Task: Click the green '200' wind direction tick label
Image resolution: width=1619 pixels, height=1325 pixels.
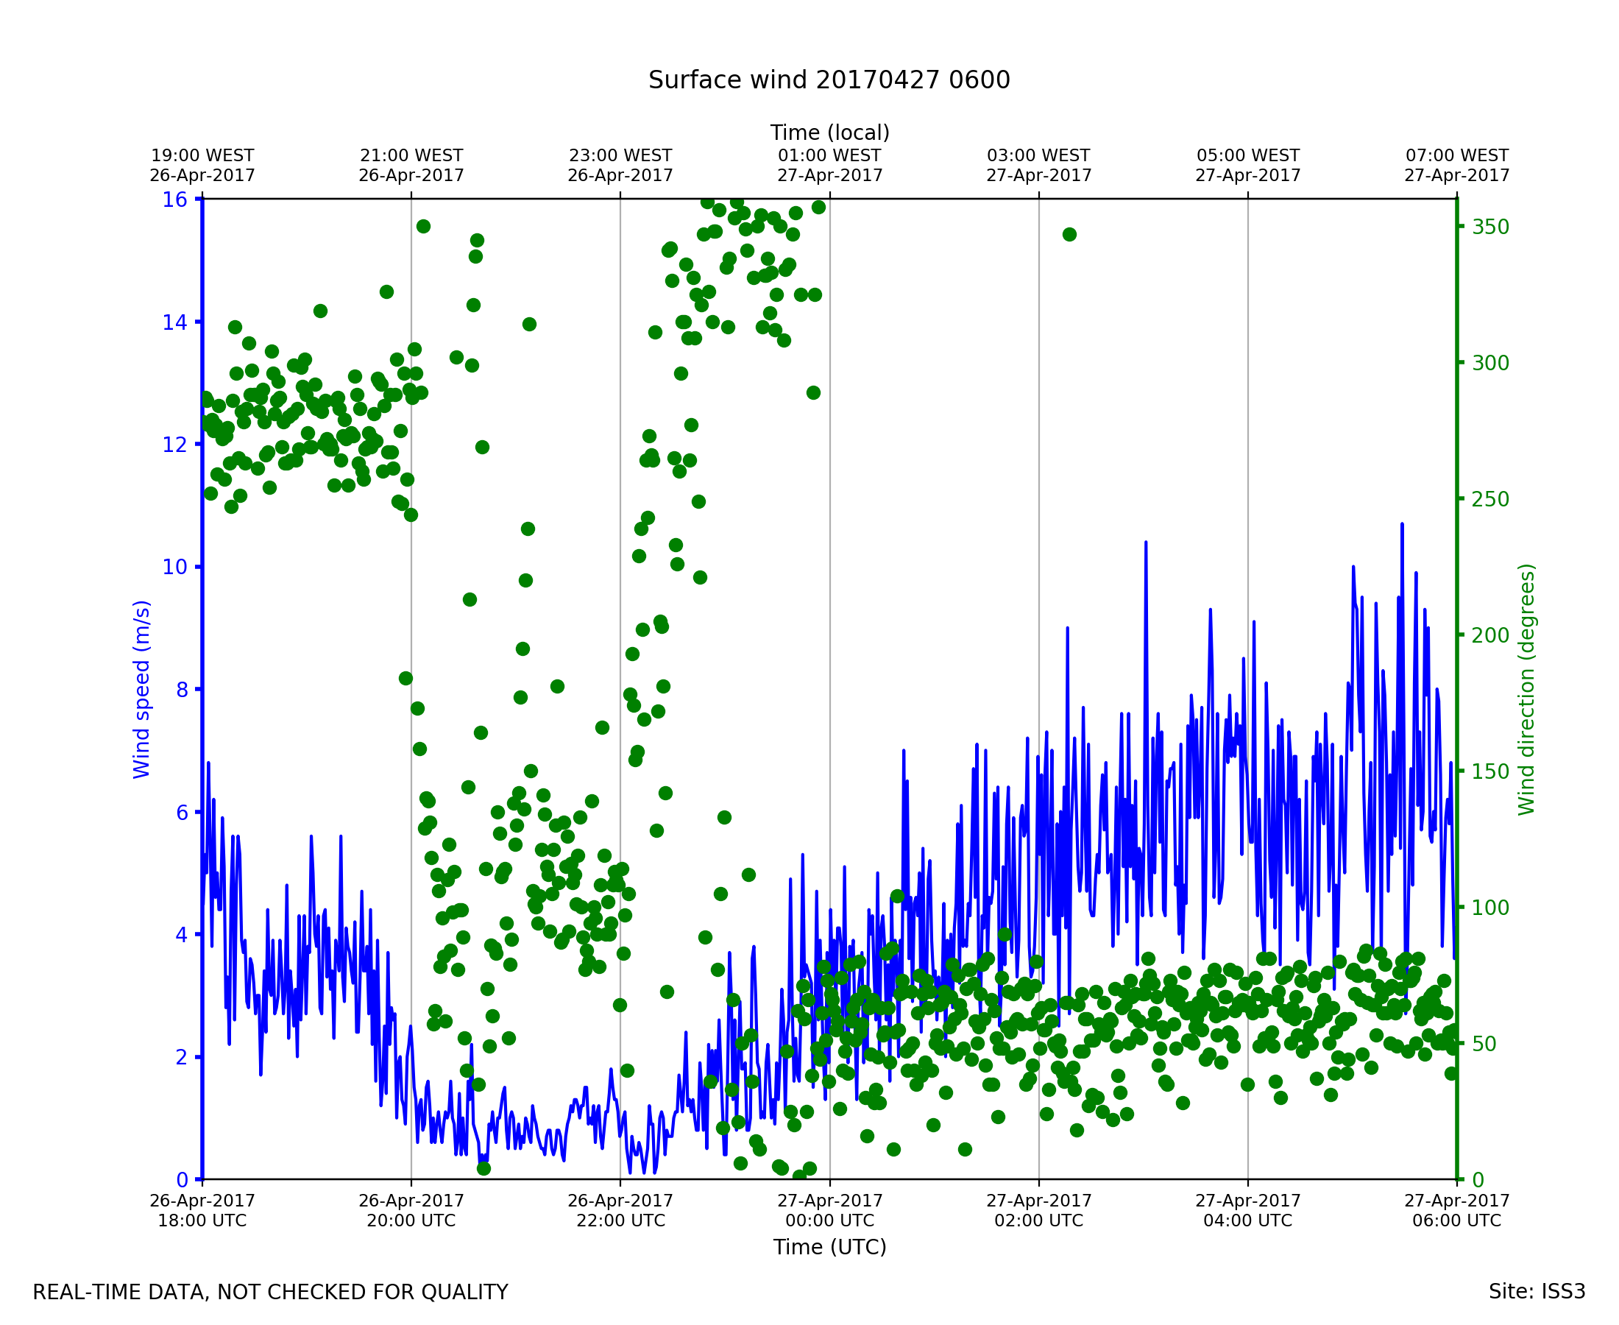Action: (x=1490, y=635)
